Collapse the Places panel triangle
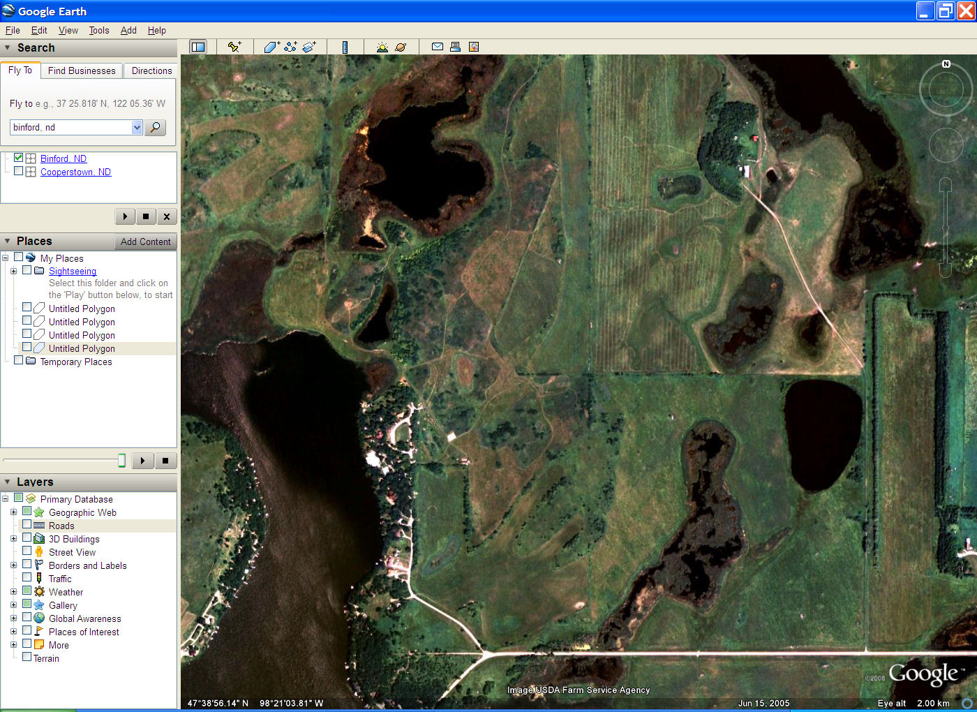The height and width of the screenshot is (712, 977). point(8,241)
